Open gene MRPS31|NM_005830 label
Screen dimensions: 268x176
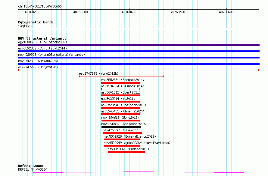(33, 169)
